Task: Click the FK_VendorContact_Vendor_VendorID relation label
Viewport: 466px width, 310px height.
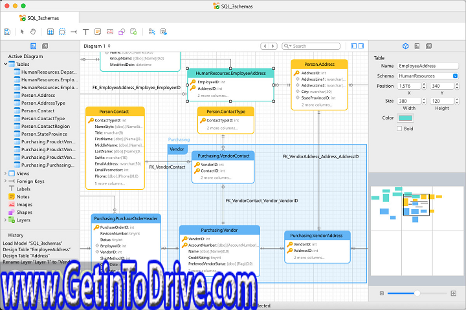Action: [261, 201]
